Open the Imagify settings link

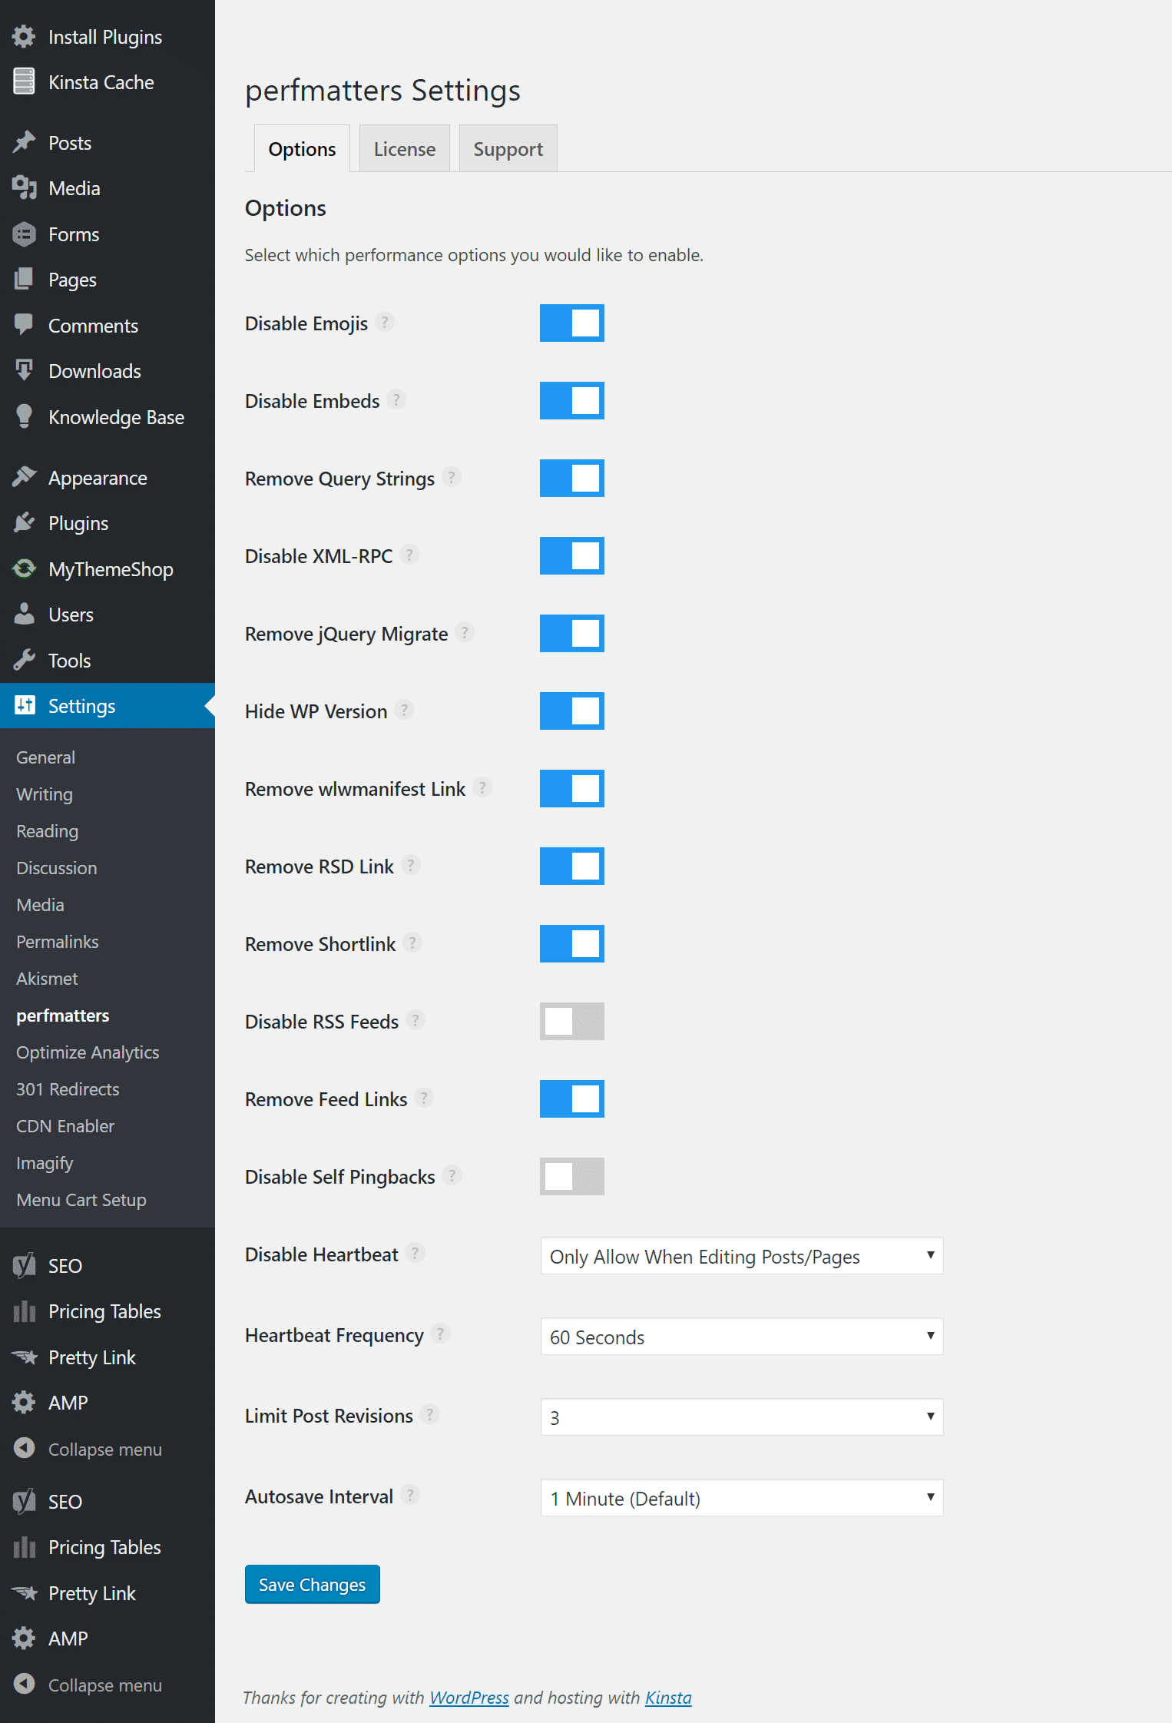(x=45, y=1162)
